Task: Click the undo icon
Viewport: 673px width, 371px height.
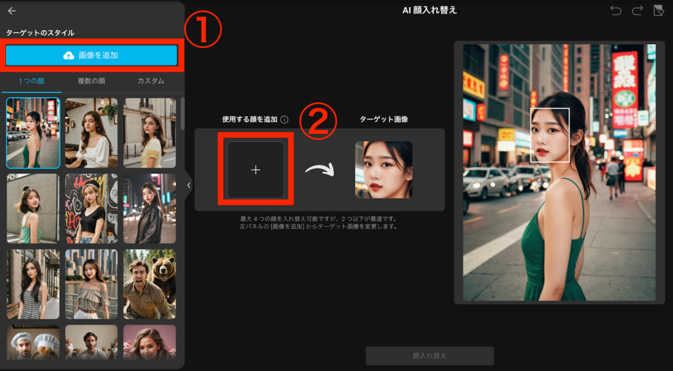Action: tap(616, 11)
